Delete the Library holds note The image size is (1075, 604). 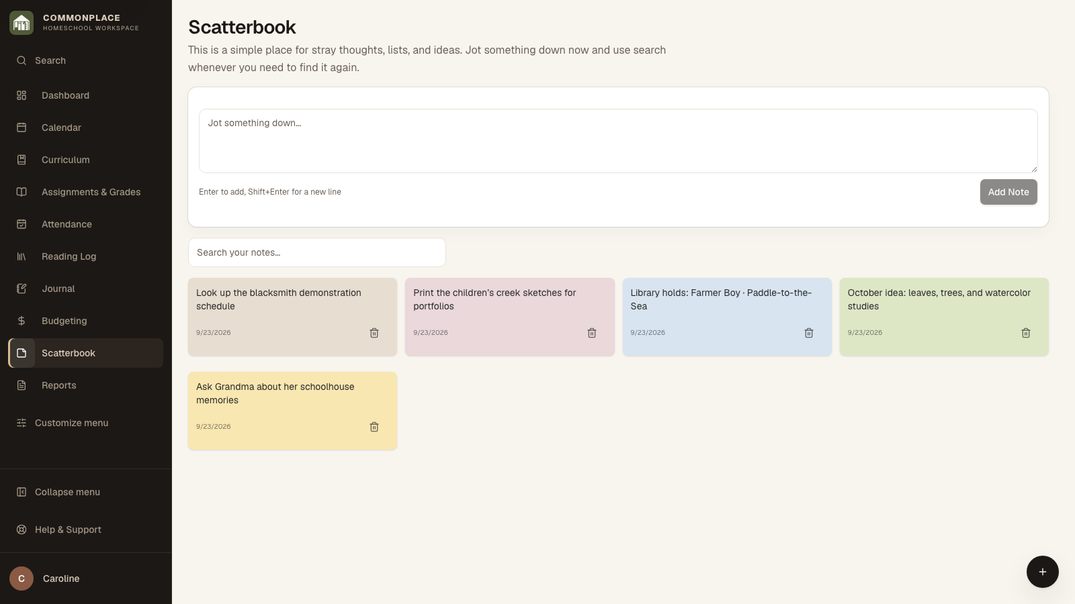pyautogui.click(x=809, y=333)
